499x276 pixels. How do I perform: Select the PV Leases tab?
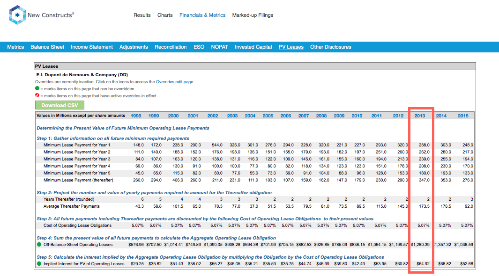(x=291, y=47)
